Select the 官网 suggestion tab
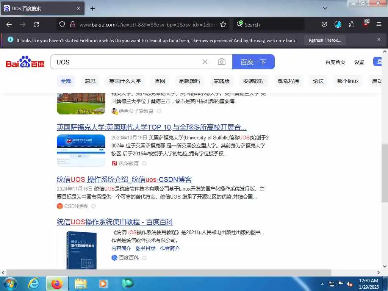388x291 pixels. [160, 81]
